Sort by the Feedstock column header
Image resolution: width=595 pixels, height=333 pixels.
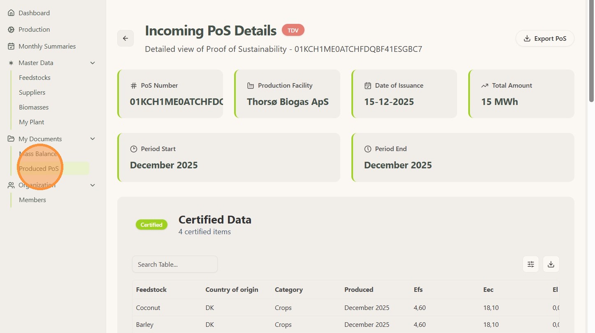click(x=151, y=290)
